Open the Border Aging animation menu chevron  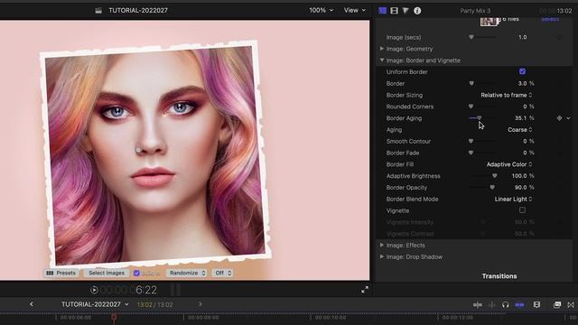[x=568, y=118]
